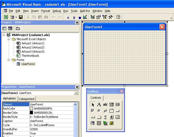Viewport: 174px width, 137px height.
Task: Open Object Browser toolbar icon
Action: (105, 17)
